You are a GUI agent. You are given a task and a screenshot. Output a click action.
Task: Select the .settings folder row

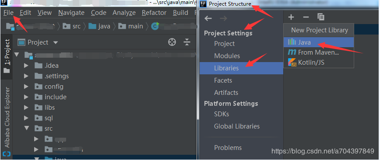pos(105,76)
